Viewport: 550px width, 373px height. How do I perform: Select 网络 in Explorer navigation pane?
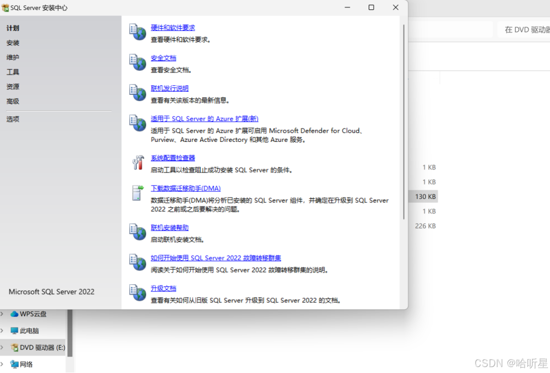click(33, 364)
